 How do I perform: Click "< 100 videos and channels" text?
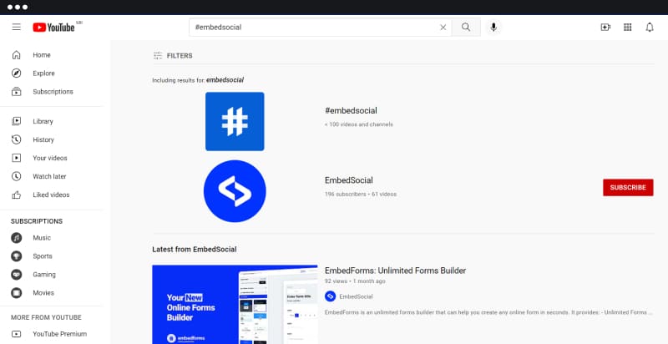click(x=359, y=124)
